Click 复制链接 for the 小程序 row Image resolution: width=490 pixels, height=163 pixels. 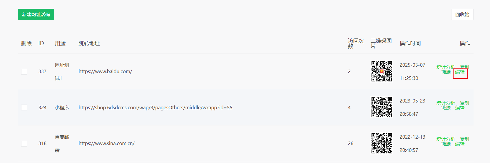464,103
